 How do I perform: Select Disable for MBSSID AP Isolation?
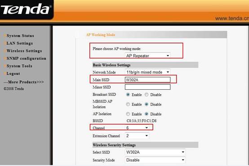point(147,104)
